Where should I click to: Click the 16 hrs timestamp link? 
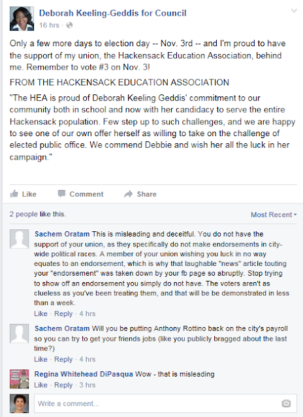pos(49,25)
